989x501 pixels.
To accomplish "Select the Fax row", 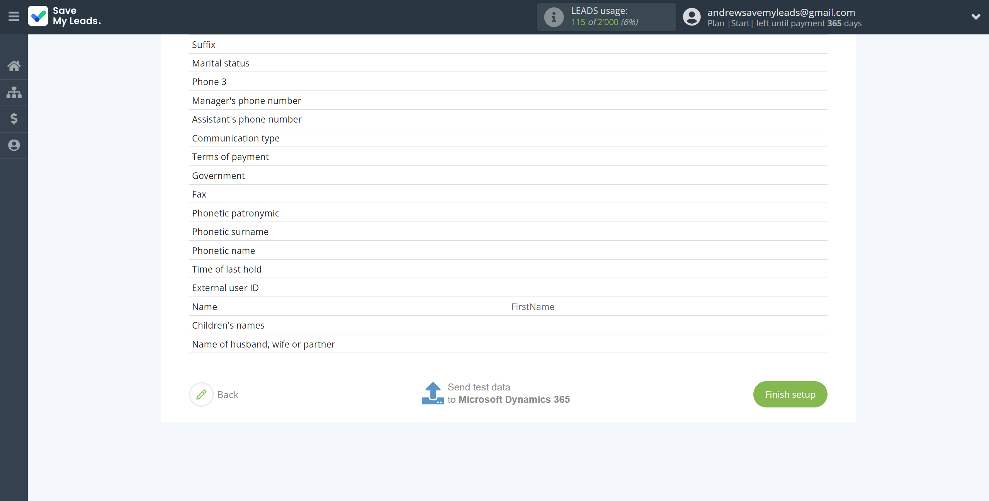I will (508, 194).
